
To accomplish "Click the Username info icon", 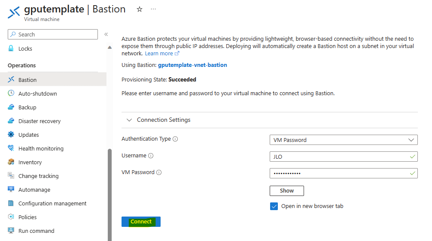I will pyautogui.click(x=151, y=156).
